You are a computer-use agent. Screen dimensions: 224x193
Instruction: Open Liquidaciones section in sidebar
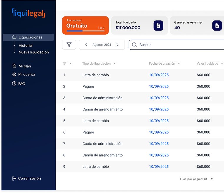[x=28, y=37]
